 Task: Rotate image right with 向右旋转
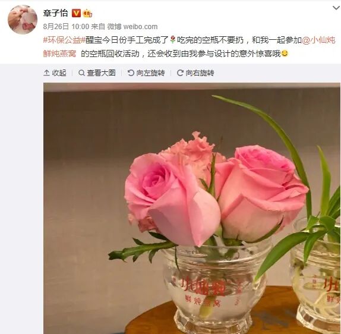(x=195, y=73)
